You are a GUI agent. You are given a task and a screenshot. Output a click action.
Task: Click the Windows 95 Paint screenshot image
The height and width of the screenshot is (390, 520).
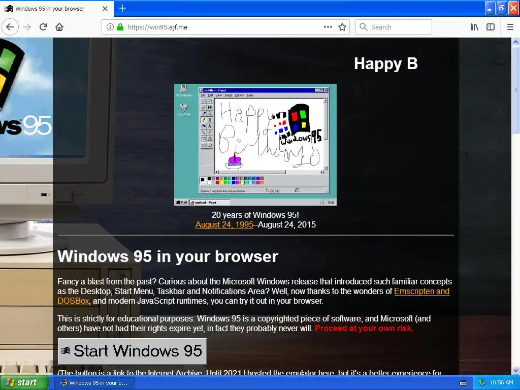click(x=255, y=145)
